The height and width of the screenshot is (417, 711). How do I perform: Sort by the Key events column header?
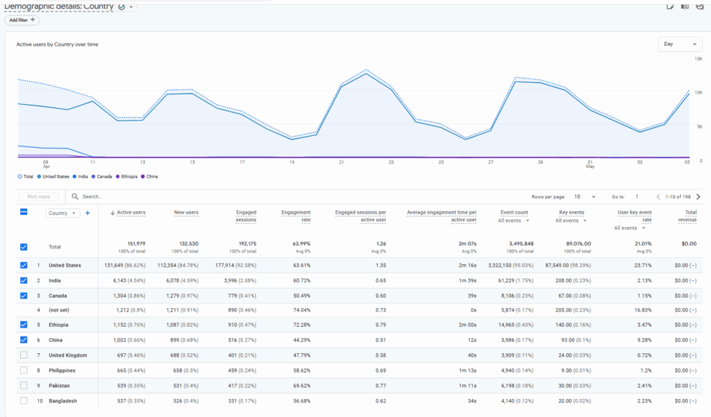click(x=572, y=212)
